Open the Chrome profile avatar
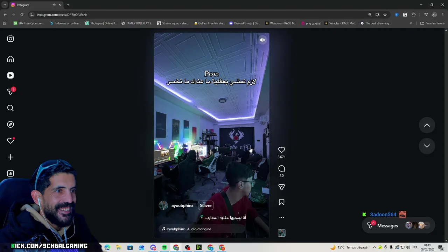This screenshot has height=252, width=448. [x=434, y=15]
